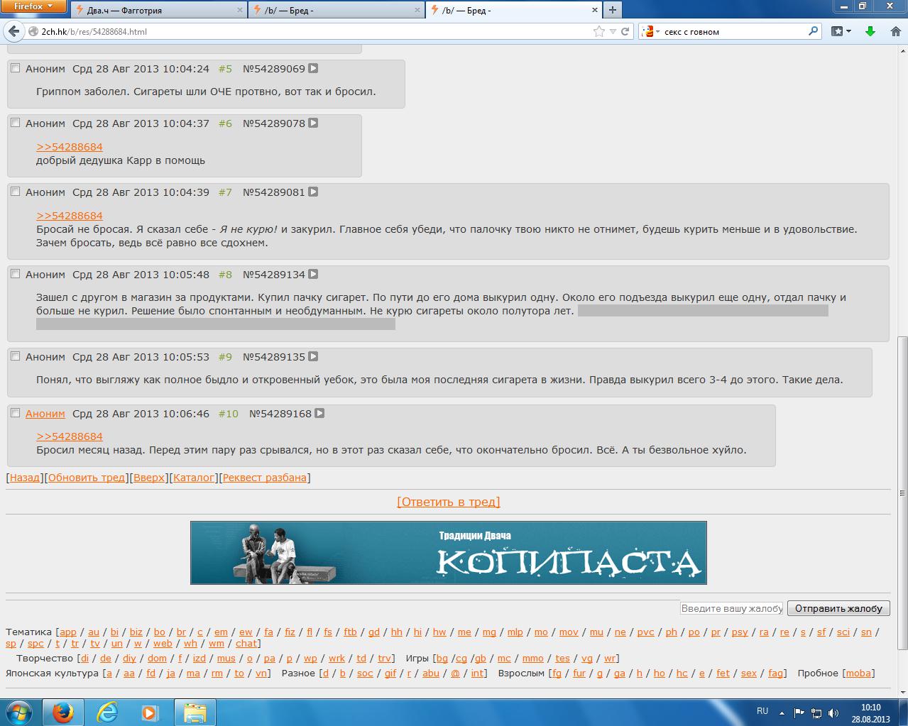The width and height of the screenshot is (908, 726).
Task: Expand the bookmarks button dropdown arrow
Action: [x=848, y=31]
